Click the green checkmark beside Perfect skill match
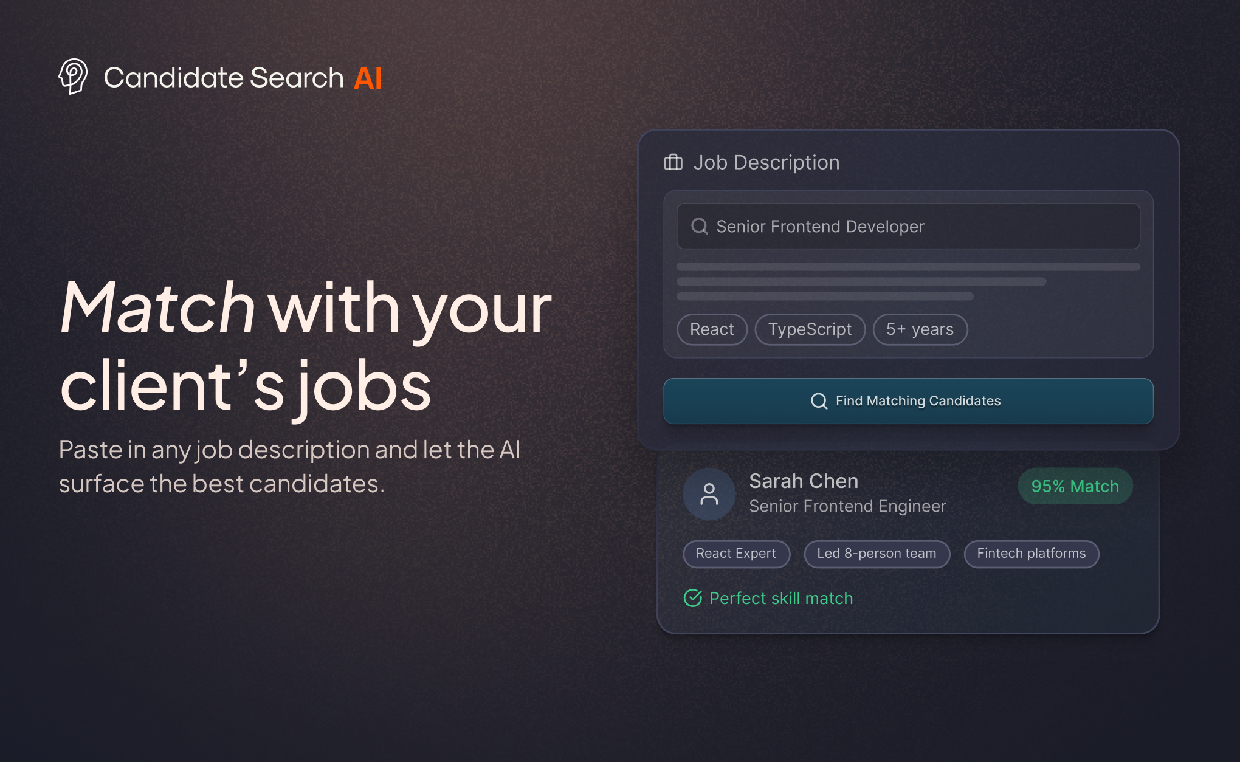 (x=693, y=598)
